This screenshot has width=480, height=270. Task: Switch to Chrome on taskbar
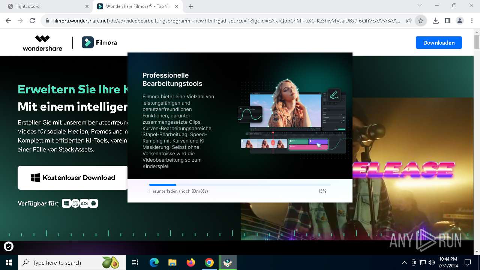point(209,262)
